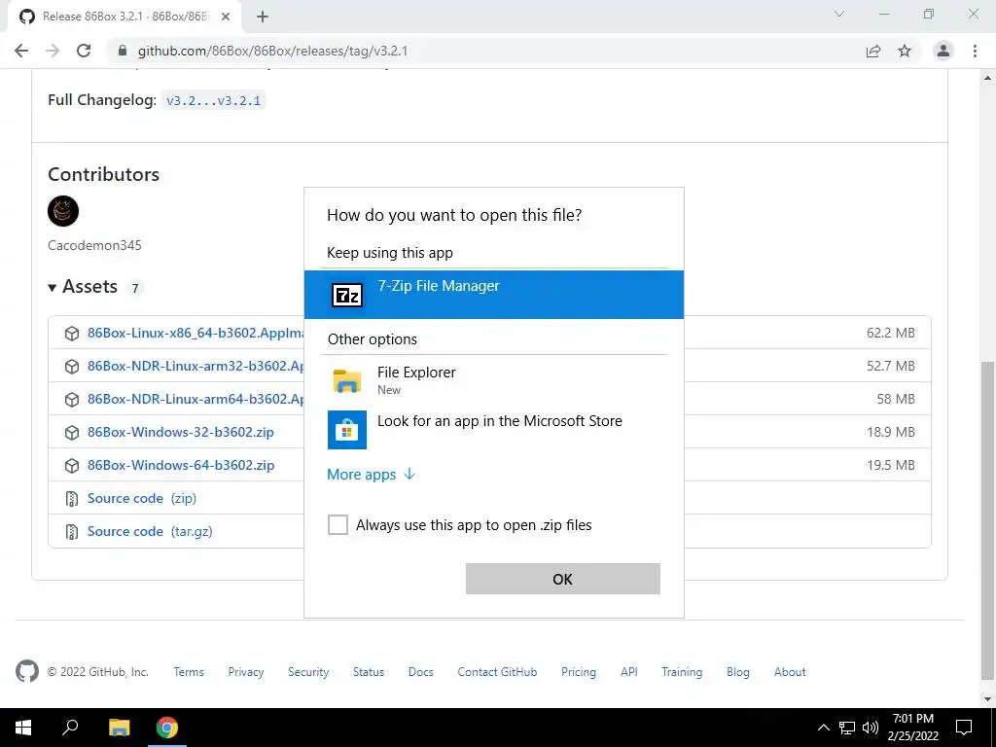Open the Blog footer link
This screenshot has height=747, width=996.
(738, 671)
